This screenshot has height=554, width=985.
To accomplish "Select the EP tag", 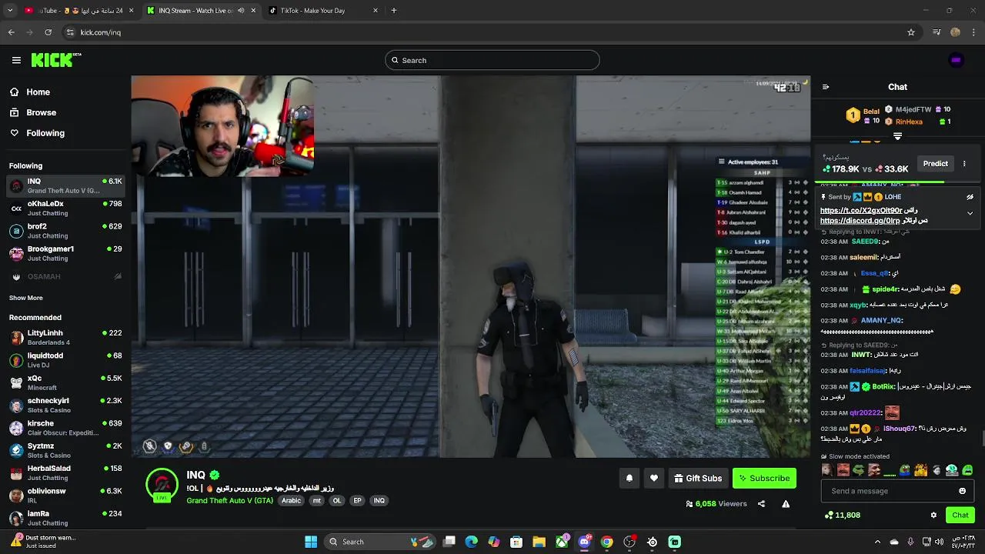I will coord(357,500).
